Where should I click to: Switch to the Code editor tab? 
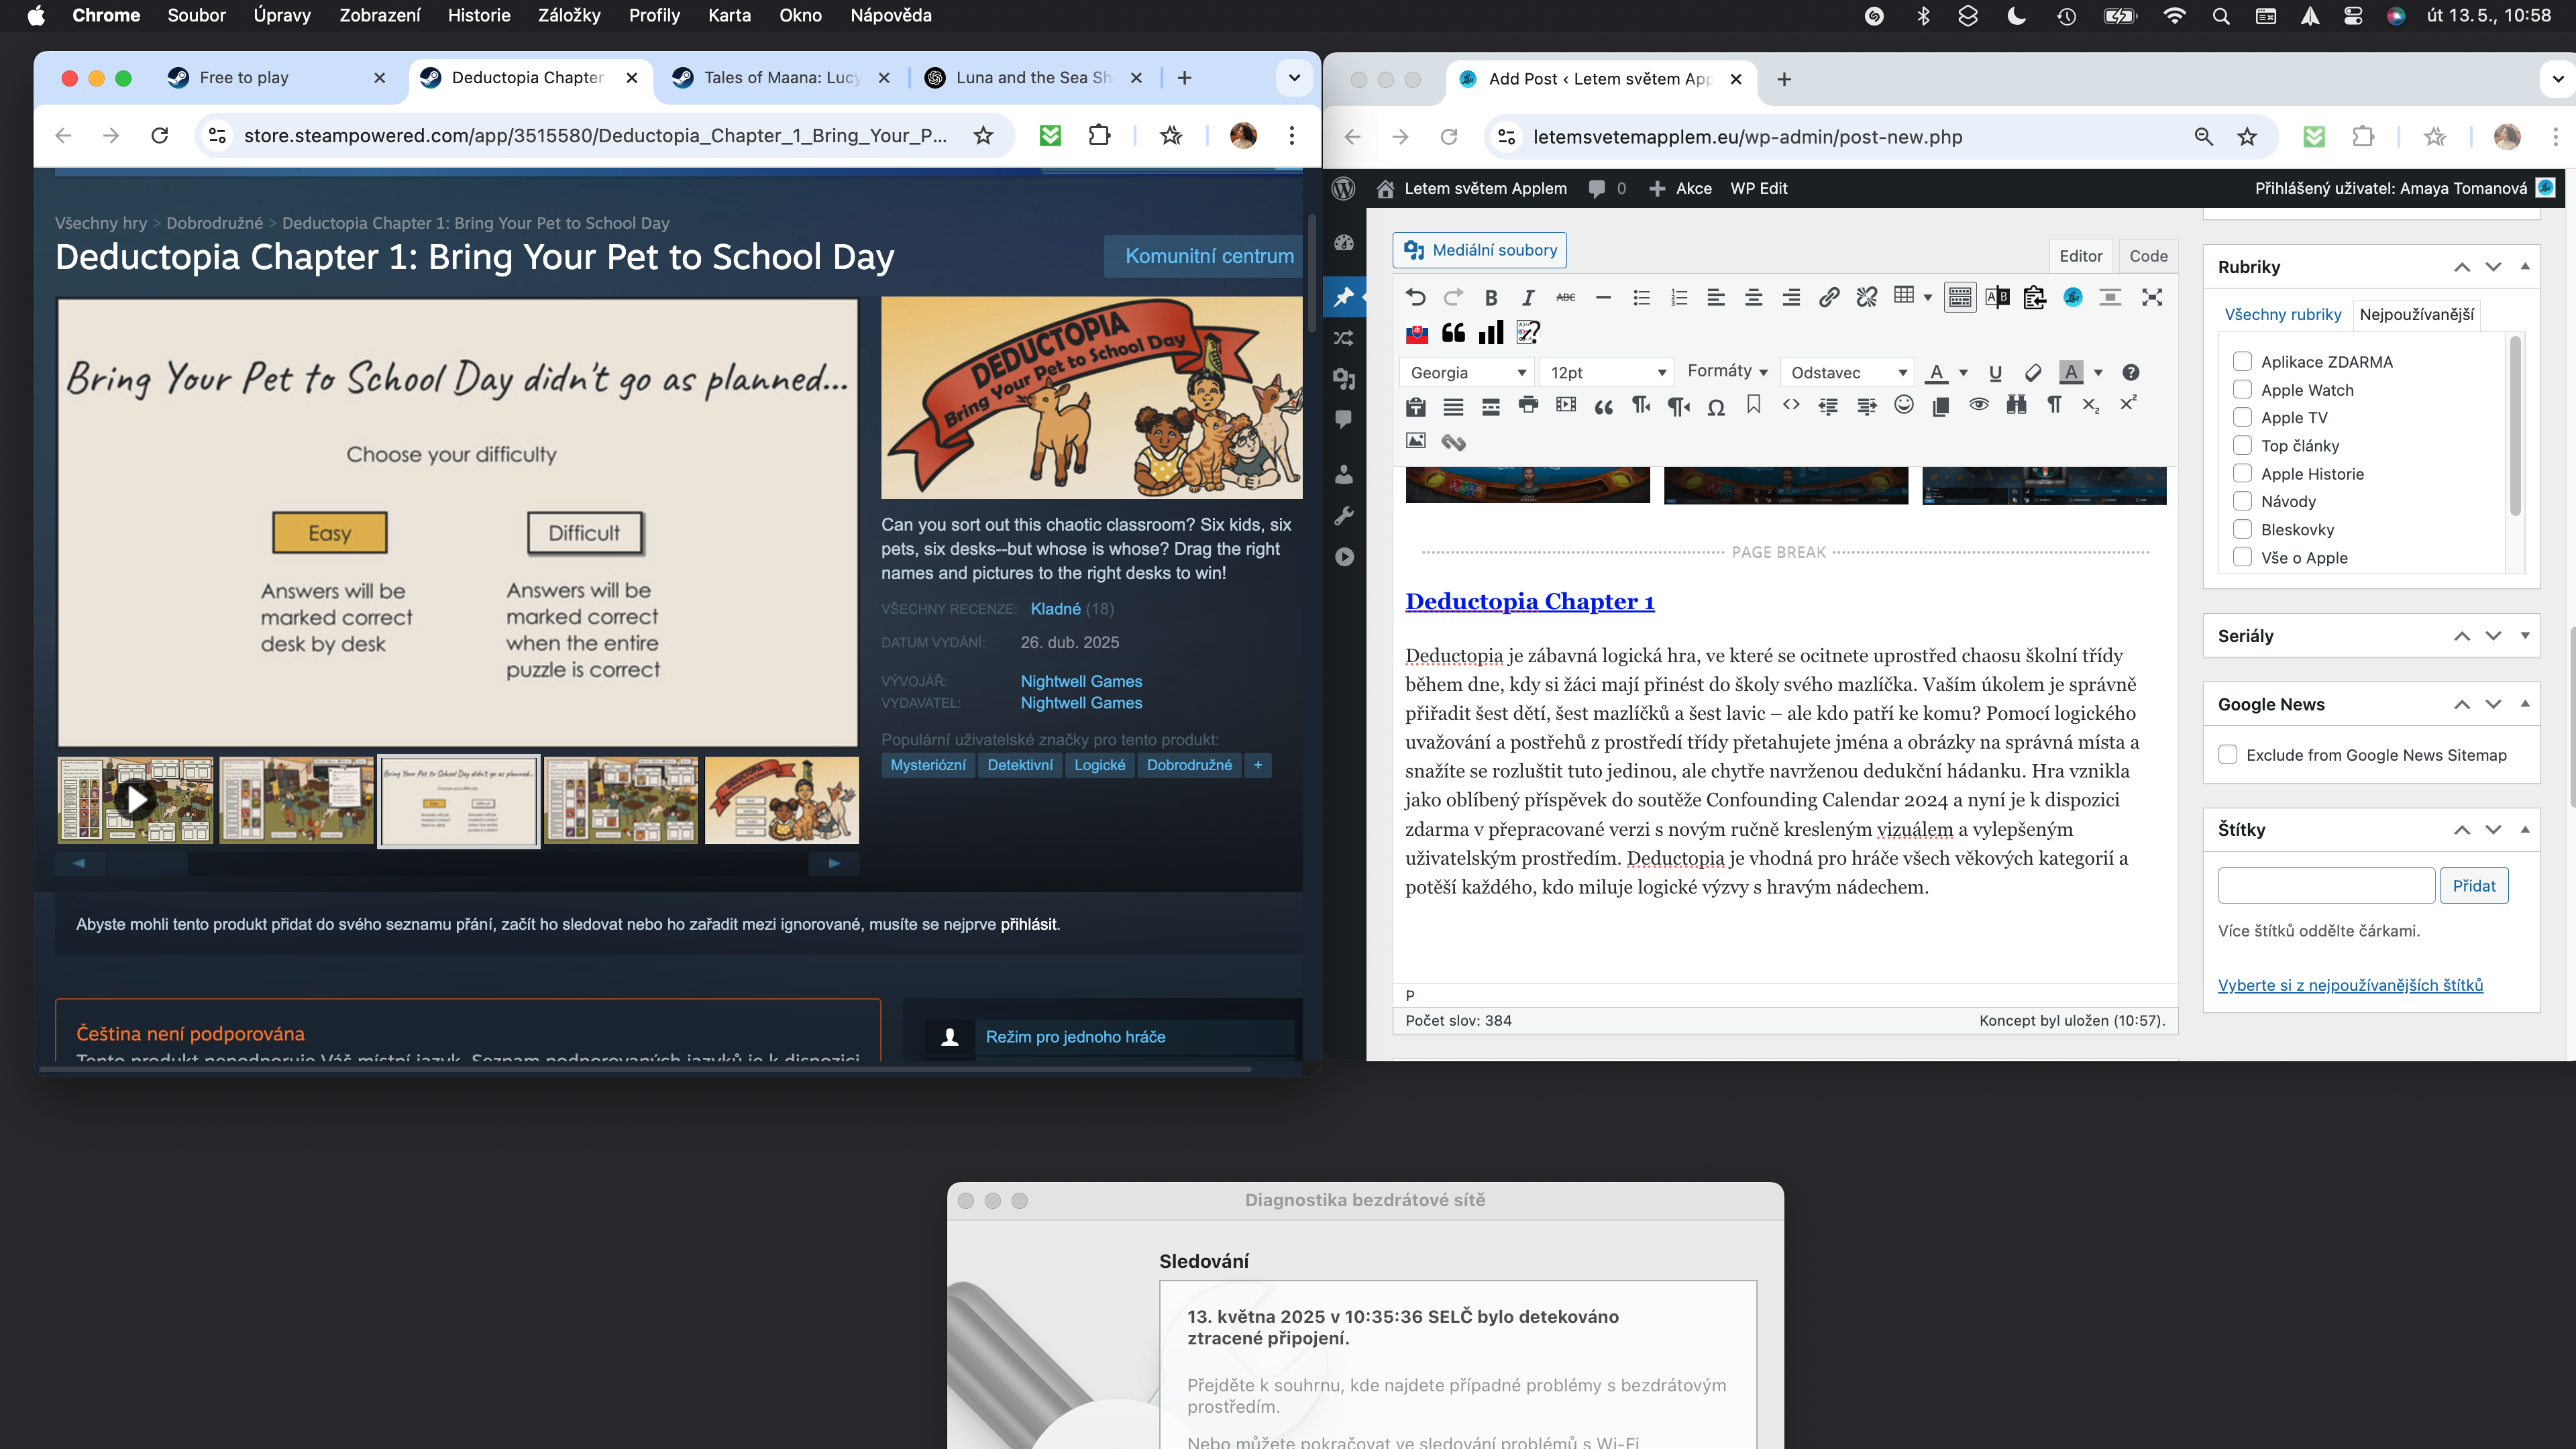click(x=2148, y=256)
